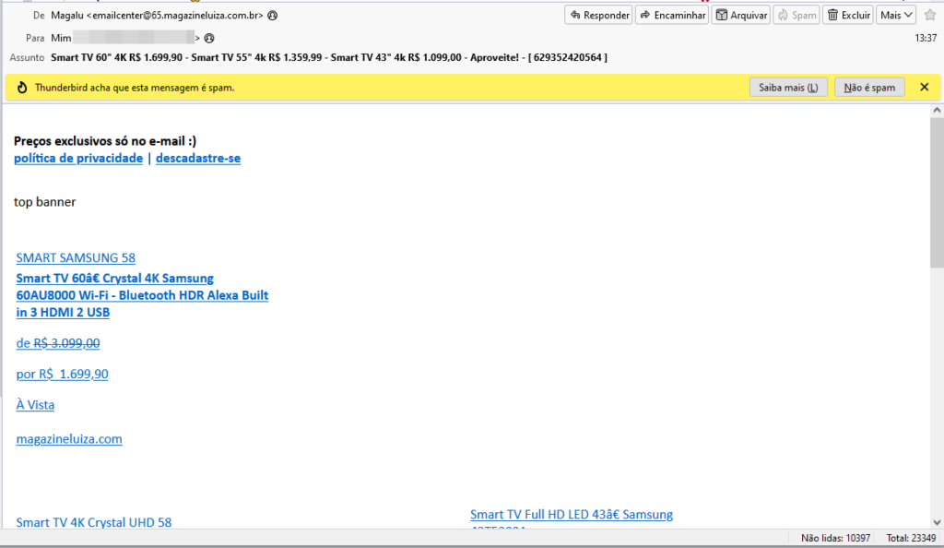
Task: Click scrollbar down arrow of message pane
Action: pos(937,523)
